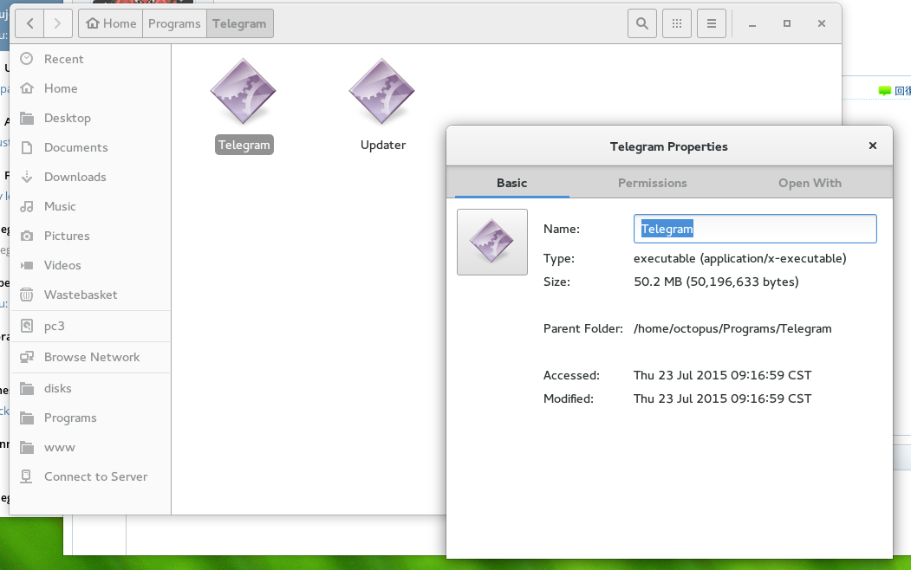The width and height of the screenshot is (911, 570).
Task: Open Music in the sidebar
Action: [x=90, y=207]
